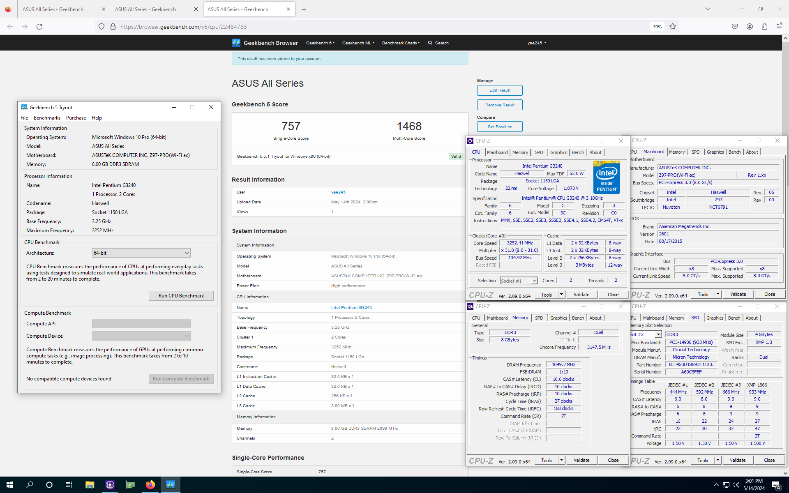
Task: Click the clock showing 3:01 PM
Action: tap(754, 481)
